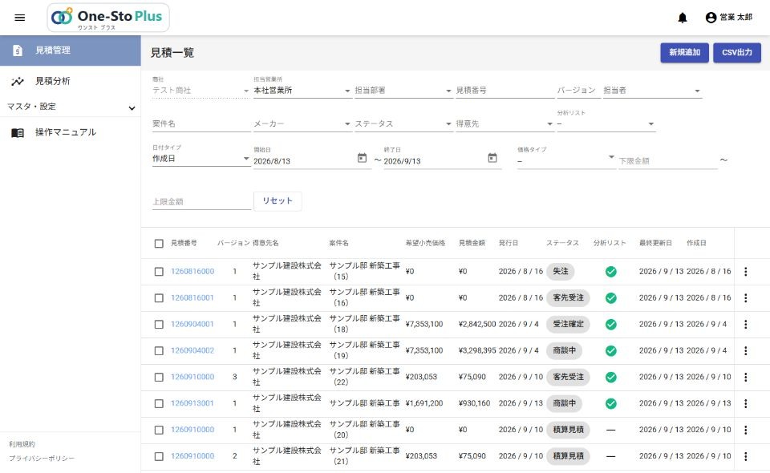Open the end date calendar picker
Viewport: 770px width, 473px height.
pyautogui.click(x=492, y=158)
